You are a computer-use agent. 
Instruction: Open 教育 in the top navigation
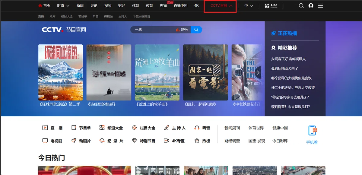point(149,6)
